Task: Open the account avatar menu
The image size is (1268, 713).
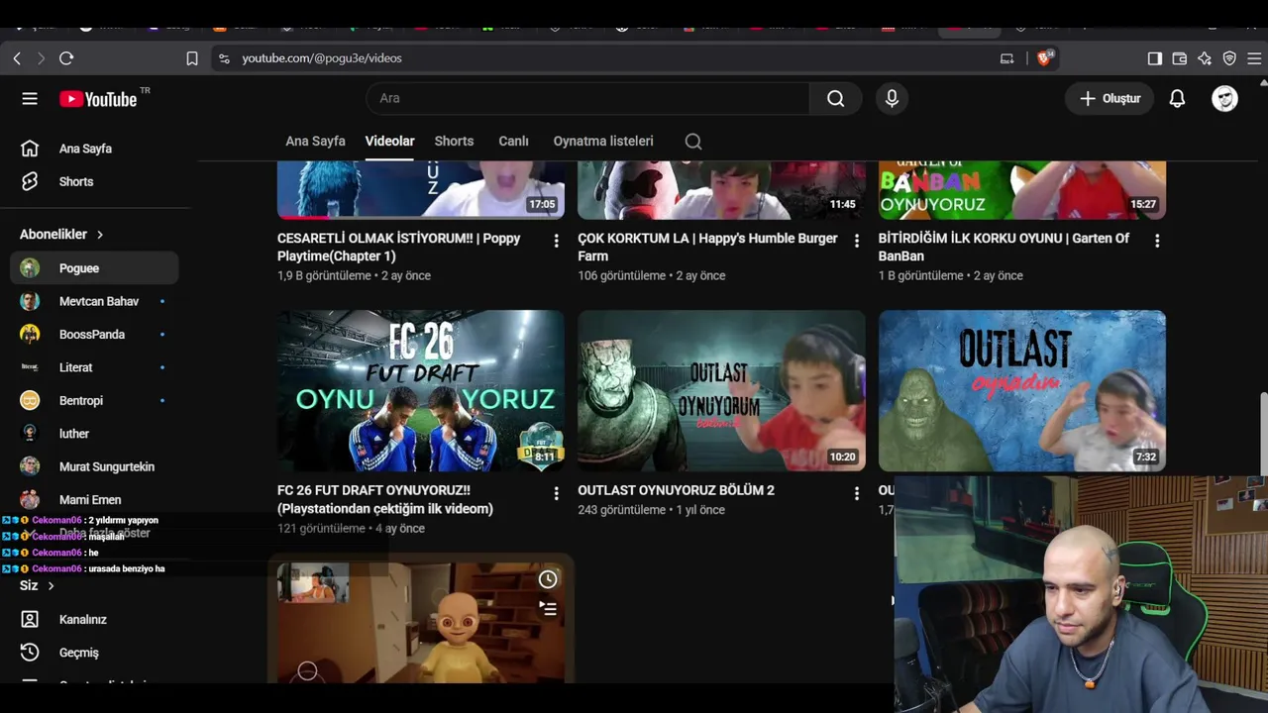Action: (x=1225, y=98)
